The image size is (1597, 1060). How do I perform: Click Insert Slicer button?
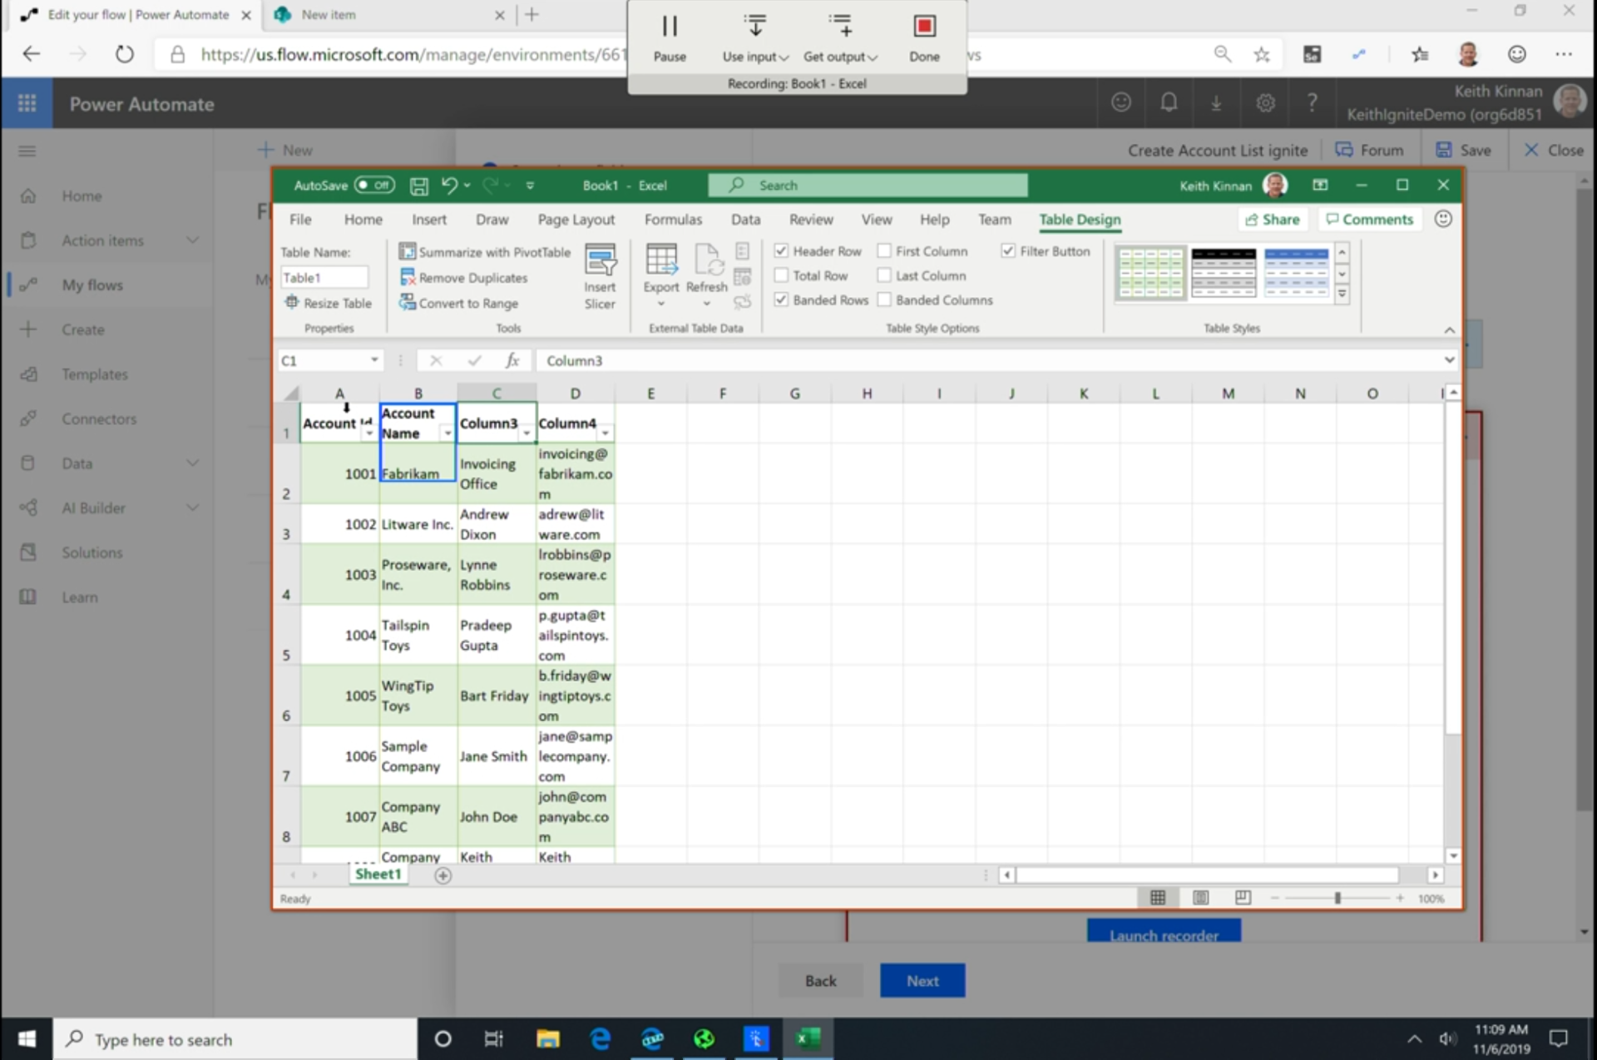tap(600, 277)
